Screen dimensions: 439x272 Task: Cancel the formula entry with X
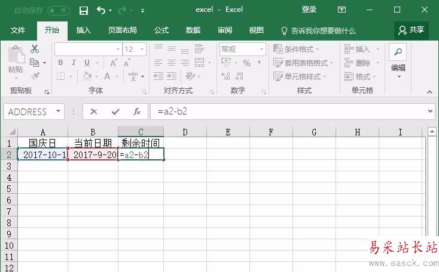coord(94,112)
